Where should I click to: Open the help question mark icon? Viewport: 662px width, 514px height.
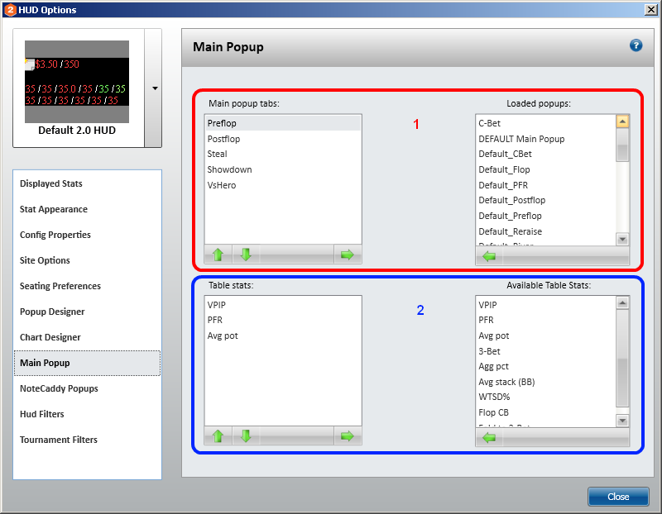(x=636, y=45)
